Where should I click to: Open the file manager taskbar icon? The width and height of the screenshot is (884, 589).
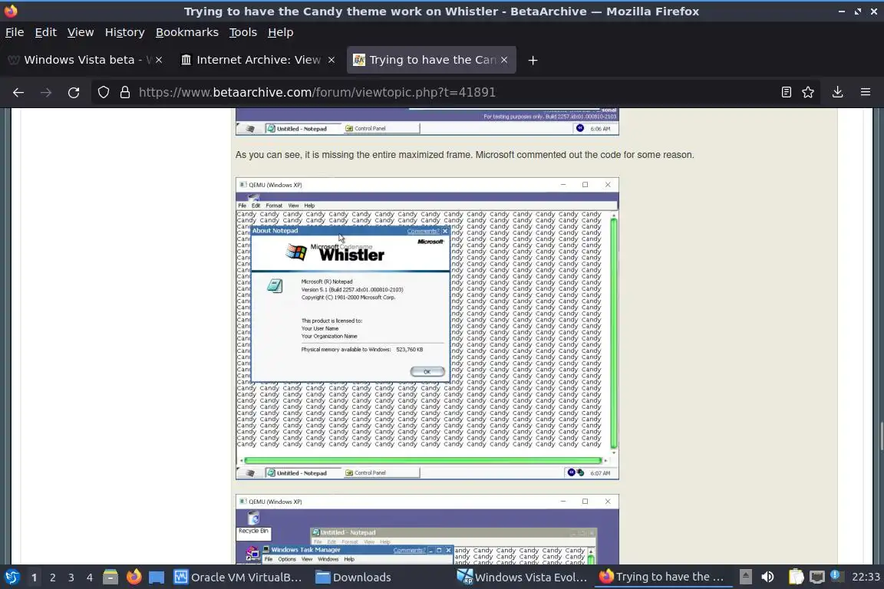click(x=110, y=577)
